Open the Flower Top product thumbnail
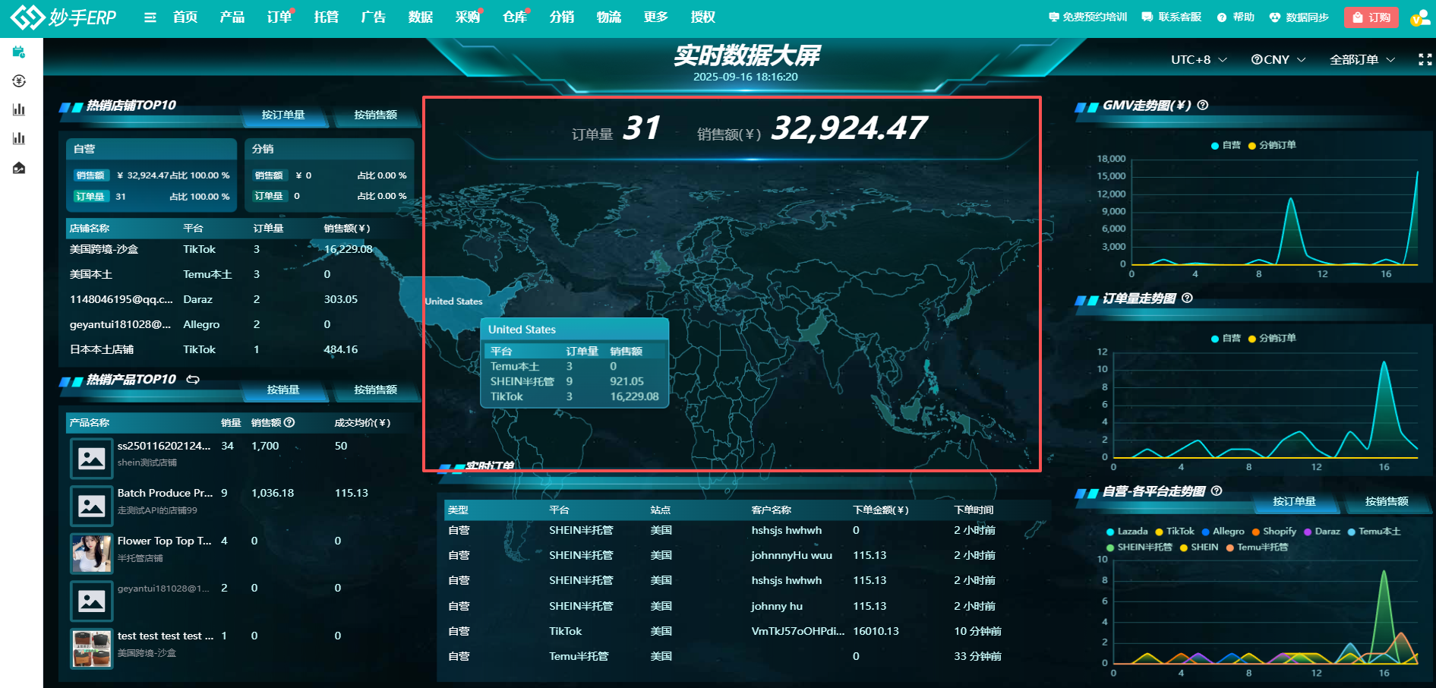The height and width of the screenshot is (688, 1436). point(92,553)
